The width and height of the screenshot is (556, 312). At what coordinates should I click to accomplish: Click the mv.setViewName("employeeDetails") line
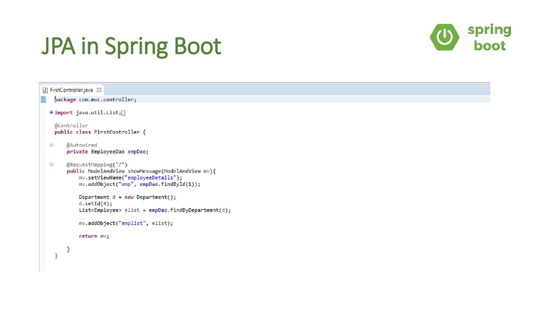pos(130,178)
